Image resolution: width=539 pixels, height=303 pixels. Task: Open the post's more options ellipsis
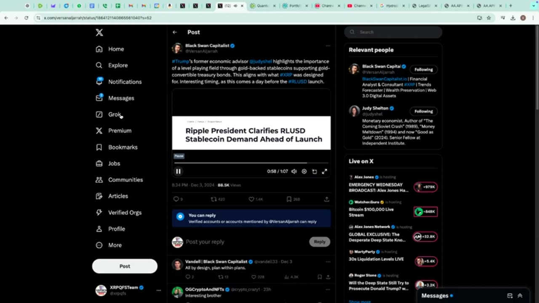[x=328, y=45]
